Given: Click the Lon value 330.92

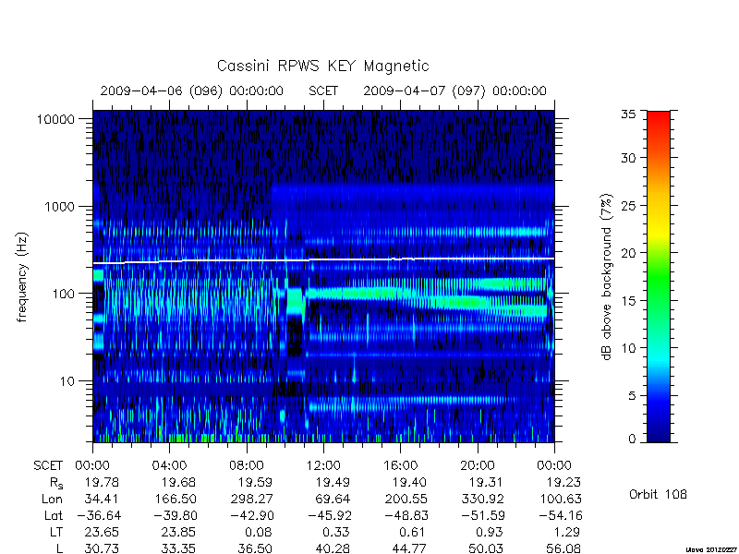Looking at the screenshot, I should pyautogui.click(x=481, y=499).
